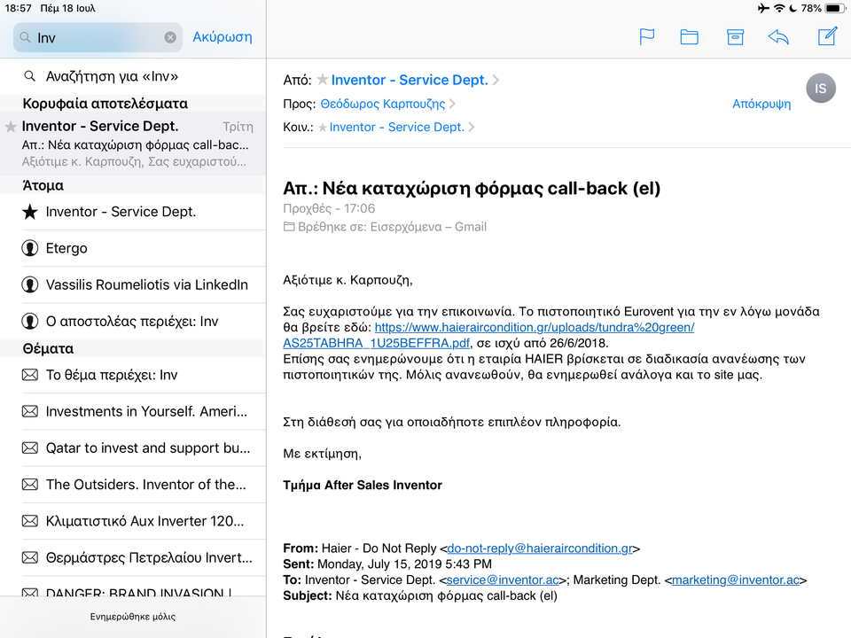
Task: Tap the clock showing 18:57
Action: click(x=18, y=8)
